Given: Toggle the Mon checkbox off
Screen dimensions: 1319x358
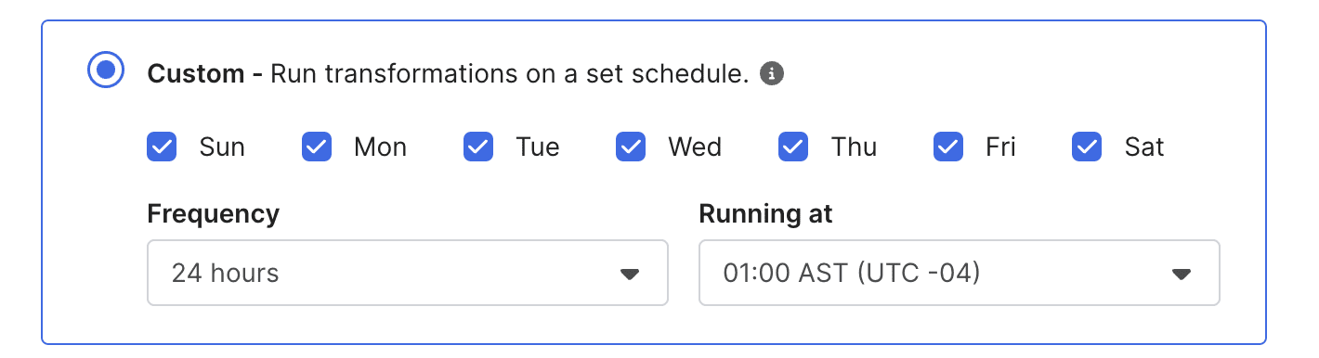Looking at the screenshot, I should (317, 147).
